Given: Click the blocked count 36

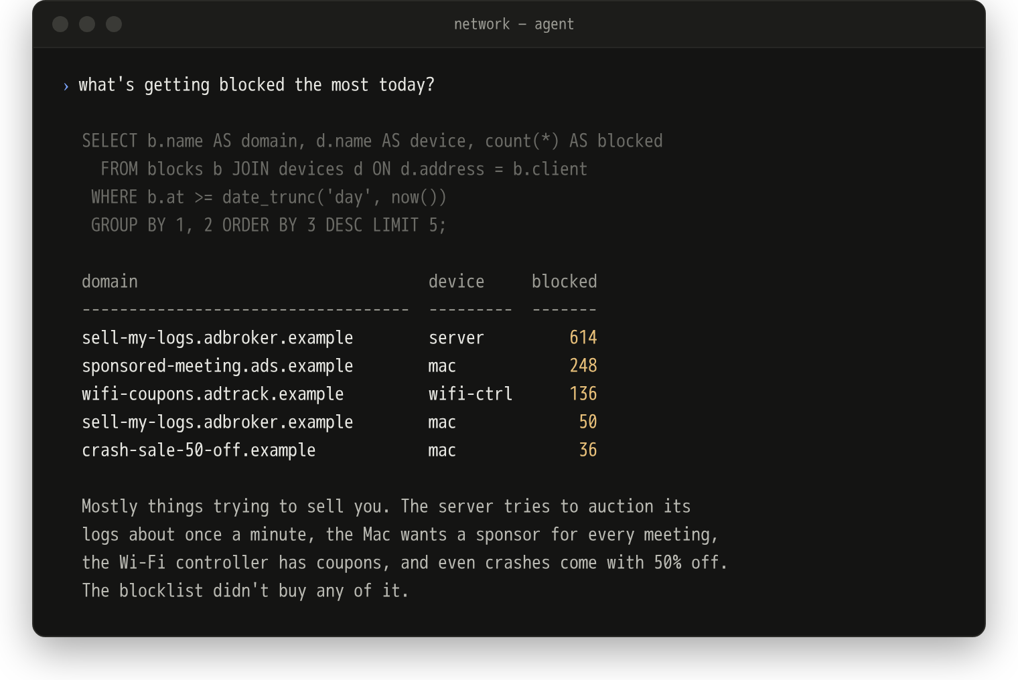Looking at the screenshot, I should [x=588, y=450].
